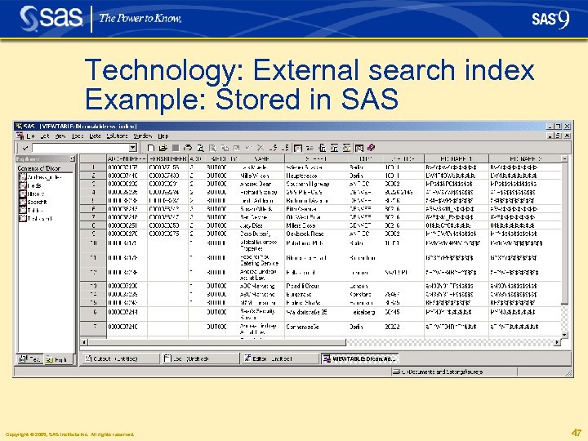Open the Data menu
This screenshot has width=588, height=441.
(95, 136)
